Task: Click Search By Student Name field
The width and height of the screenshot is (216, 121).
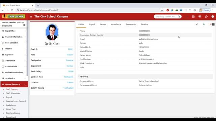Action: (166, 16)
